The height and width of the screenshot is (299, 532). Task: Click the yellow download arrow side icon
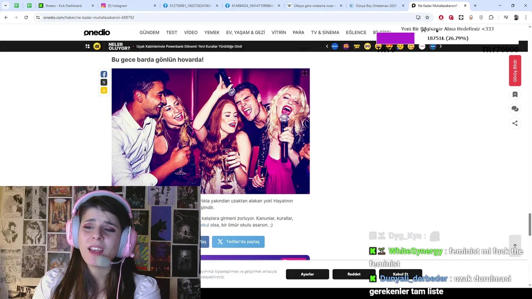(x=104, y=90)
